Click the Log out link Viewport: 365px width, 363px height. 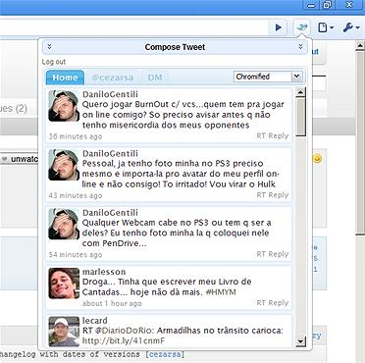tap(54, 62)
